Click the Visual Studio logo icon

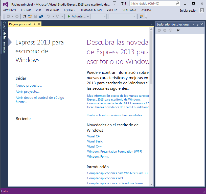[x=6, y=4]
